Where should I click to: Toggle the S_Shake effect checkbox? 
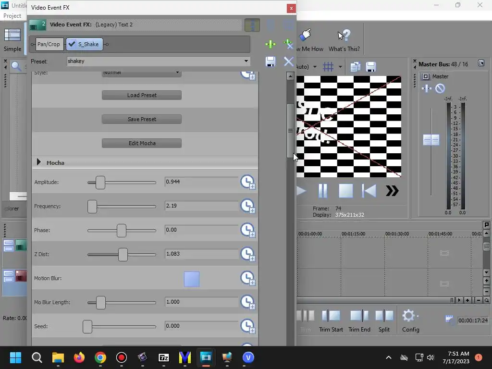click(x=72, y=44)
